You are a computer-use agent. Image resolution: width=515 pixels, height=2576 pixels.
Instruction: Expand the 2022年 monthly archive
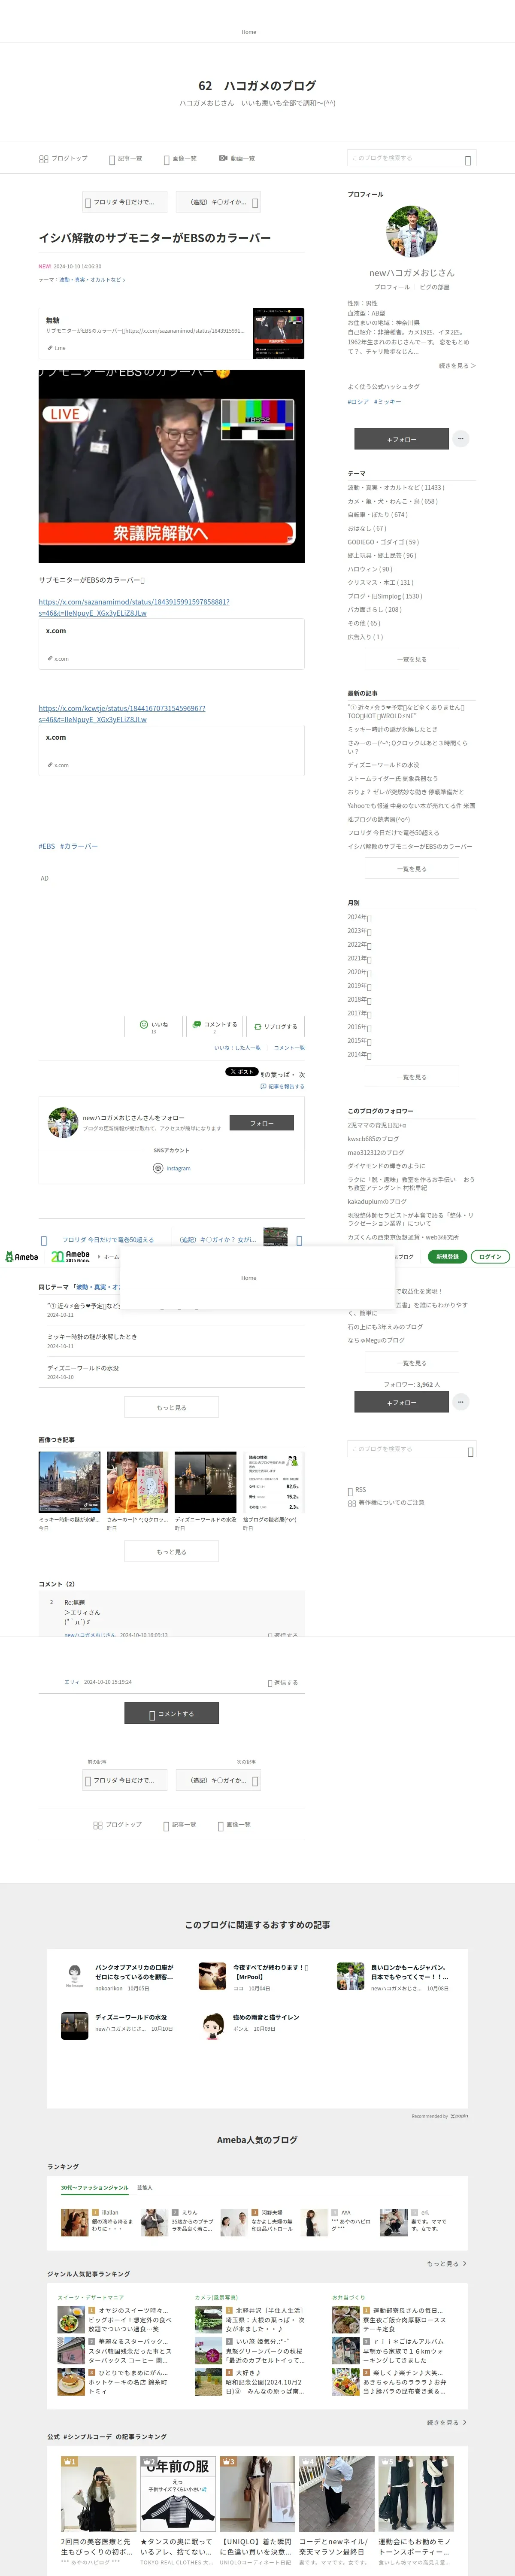click(x=359, y=944)
